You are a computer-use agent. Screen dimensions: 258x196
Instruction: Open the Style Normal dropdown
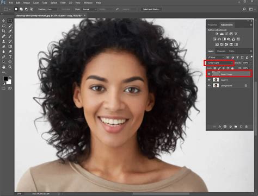(89, 9)
